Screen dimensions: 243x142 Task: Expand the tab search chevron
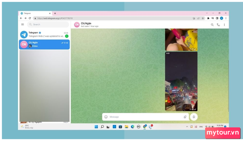[207, 13]
